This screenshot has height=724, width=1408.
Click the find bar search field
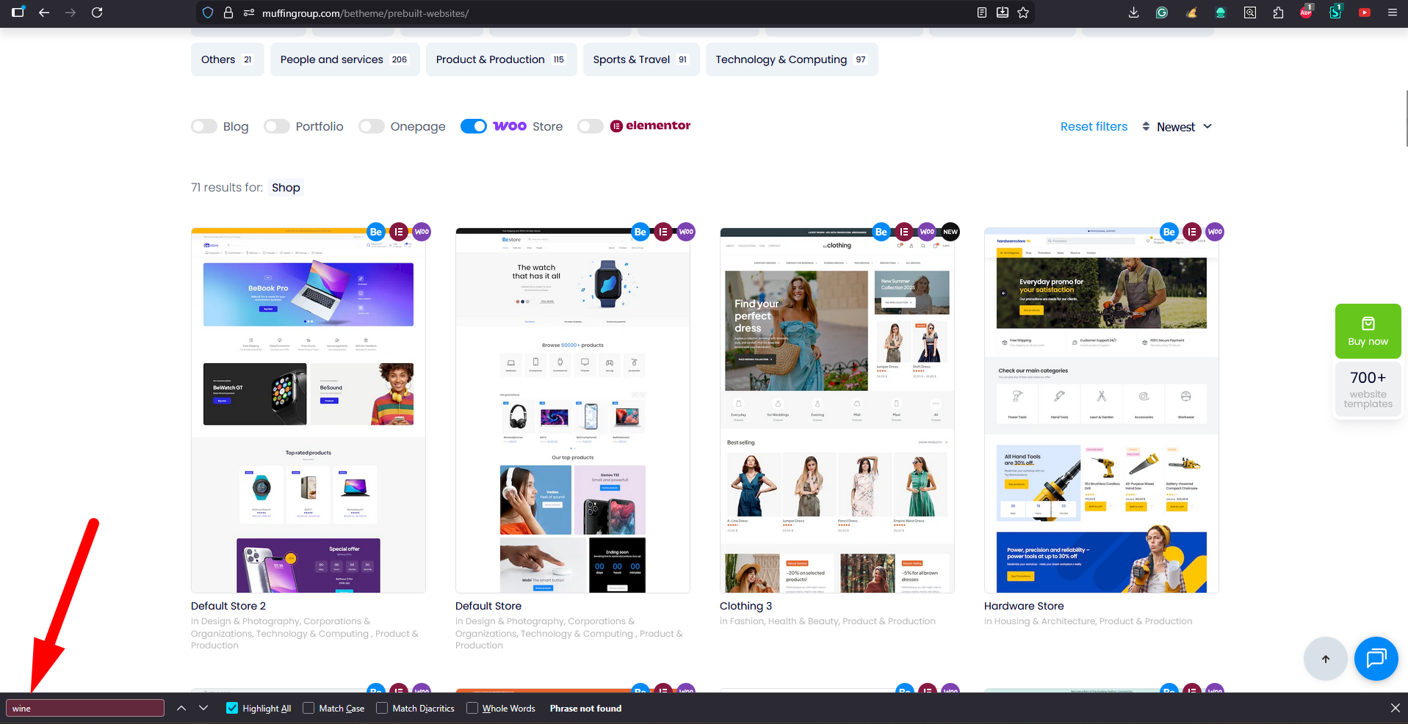85,708
